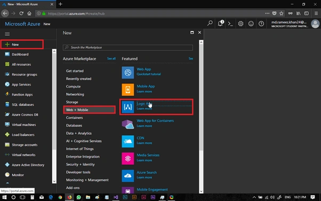The image size is (321, 201).
Task: Click the sidebar scroll down arrow
Action: (54, 181)
